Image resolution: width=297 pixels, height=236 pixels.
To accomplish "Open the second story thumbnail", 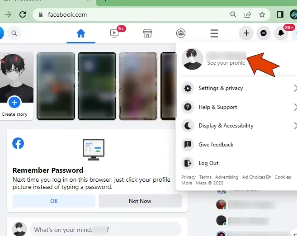I will click(x=97, y=86).
